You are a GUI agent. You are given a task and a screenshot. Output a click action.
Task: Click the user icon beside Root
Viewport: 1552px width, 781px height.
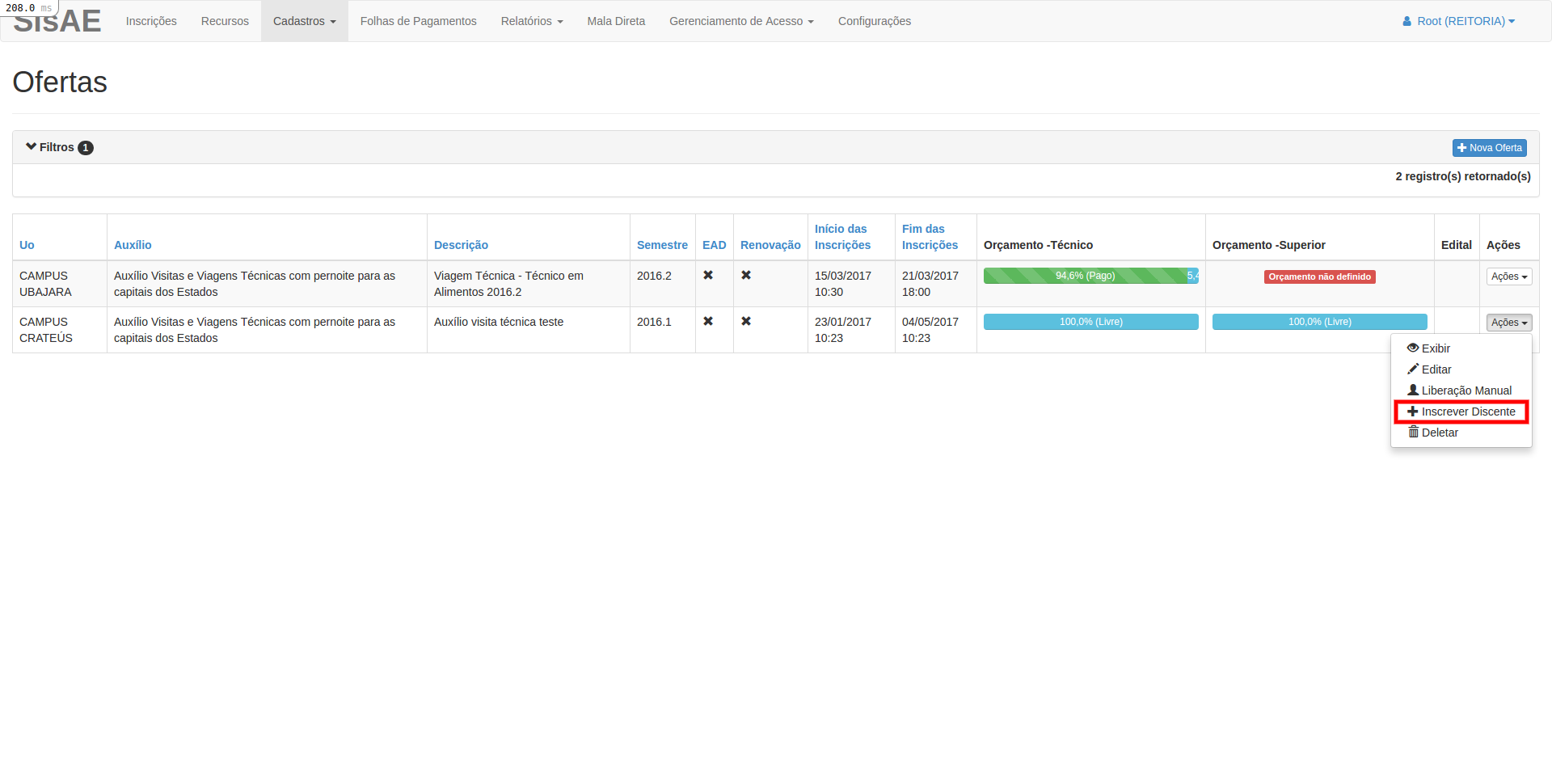[x=1406, y=21]
